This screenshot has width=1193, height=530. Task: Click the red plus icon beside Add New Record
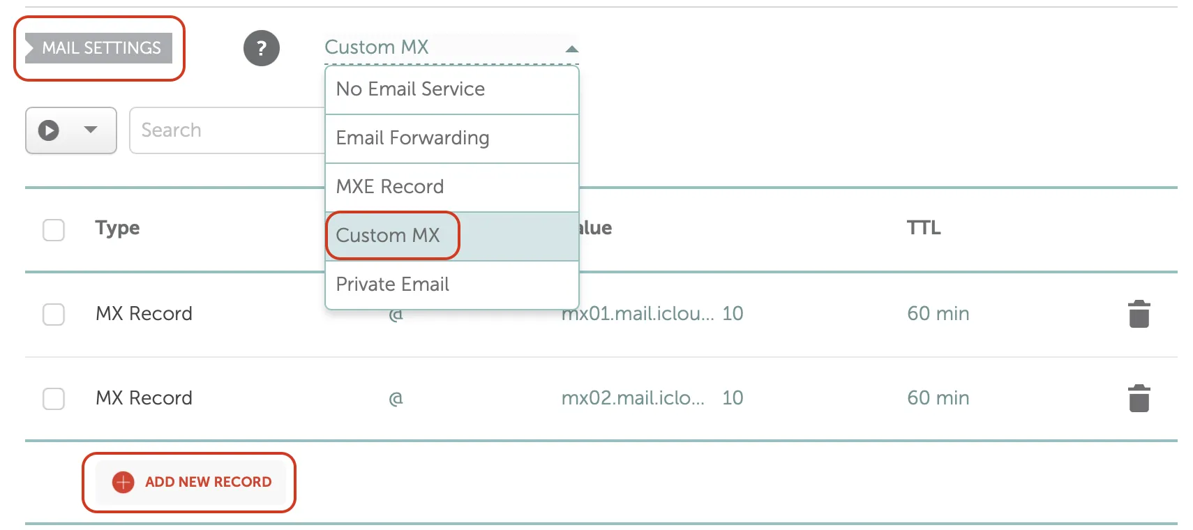[x=123, y=482]
